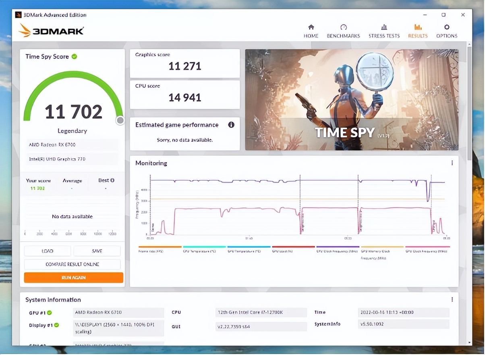Click Compare Result Online button

[73, 264]
